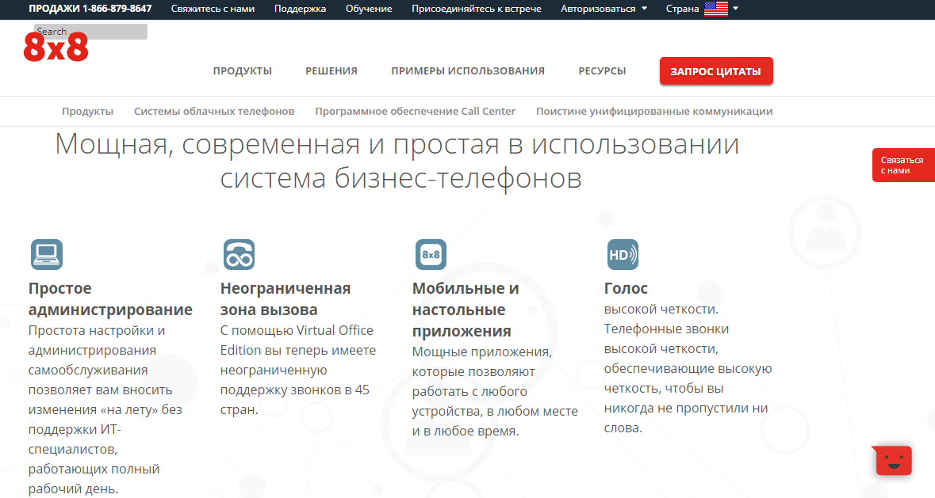This screenshot has height=498, width=935.
Task: Expand the Авторизоваться dropdown
Action: click(x=602, y=9)
